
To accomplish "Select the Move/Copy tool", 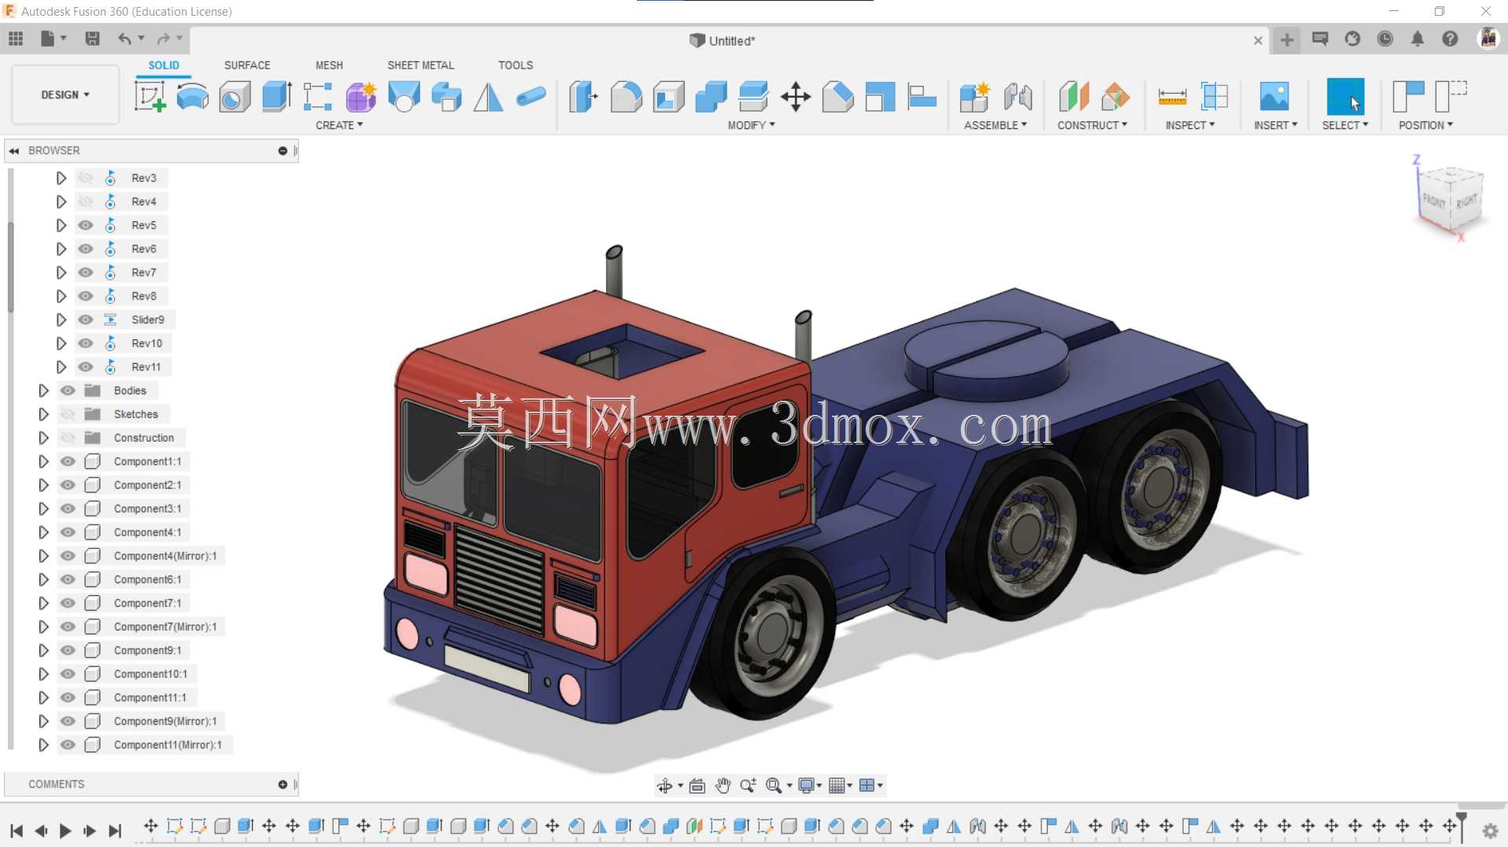I will point(796,97).
